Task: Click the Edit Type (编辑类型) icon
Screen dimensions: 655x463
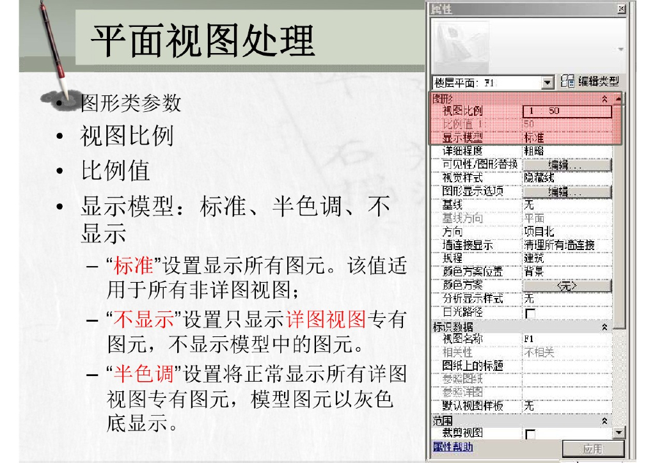Action: pos(567,81)
